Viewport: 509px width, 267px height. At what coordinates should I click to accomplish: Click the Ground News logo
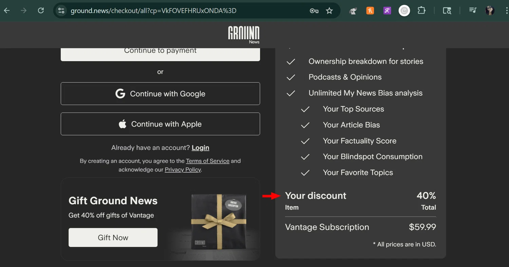(x=244, y=35)
